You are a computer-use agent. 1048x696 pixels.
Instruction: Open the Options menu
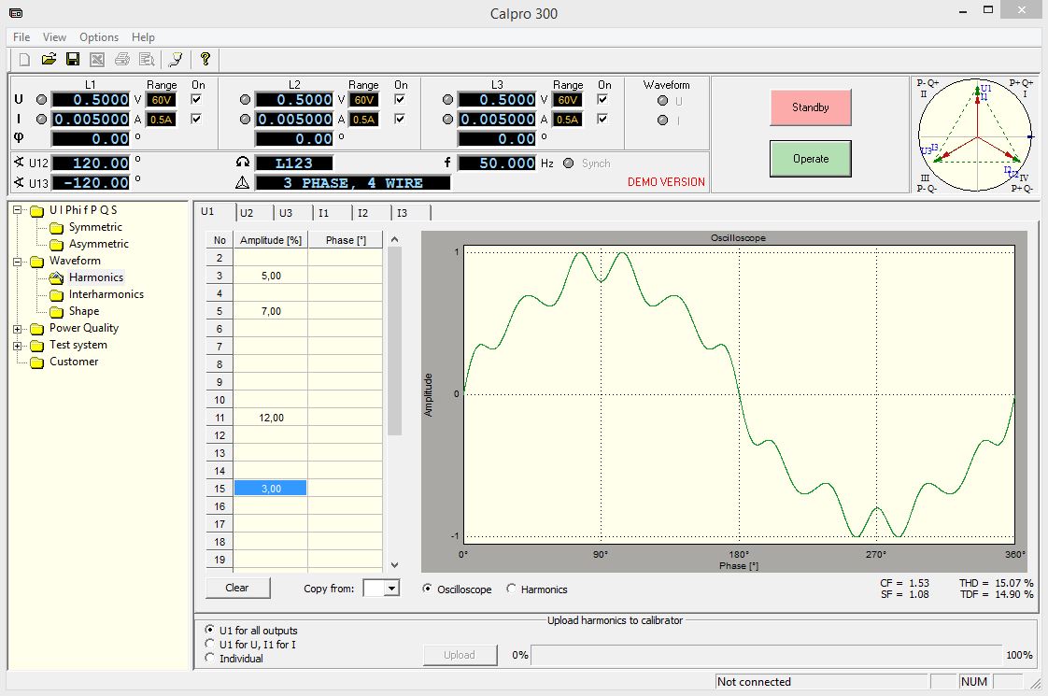point(99,37)
